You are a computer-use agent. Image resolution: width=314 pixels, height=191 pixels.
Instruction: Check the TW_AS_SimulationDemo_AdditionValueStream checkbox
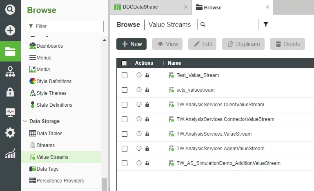coord(125,163)
